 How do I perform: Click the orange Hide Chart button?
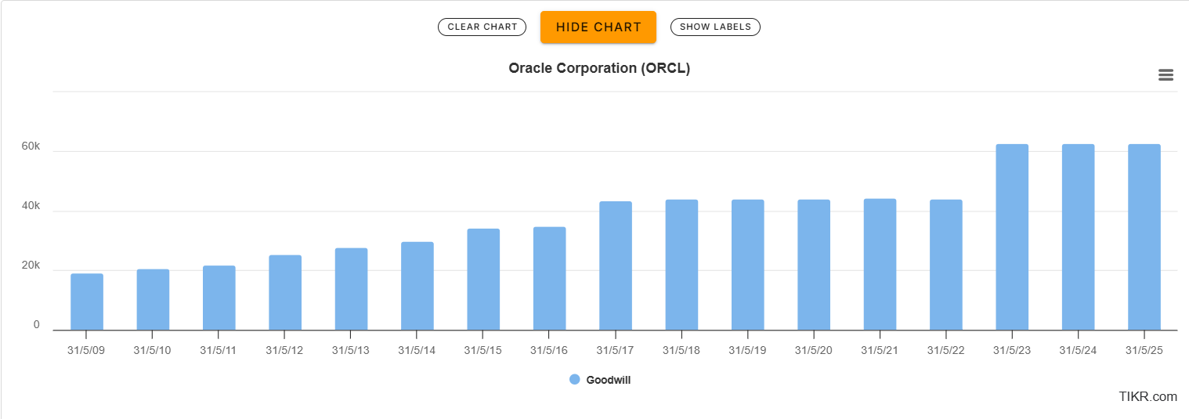pos(598,27)
